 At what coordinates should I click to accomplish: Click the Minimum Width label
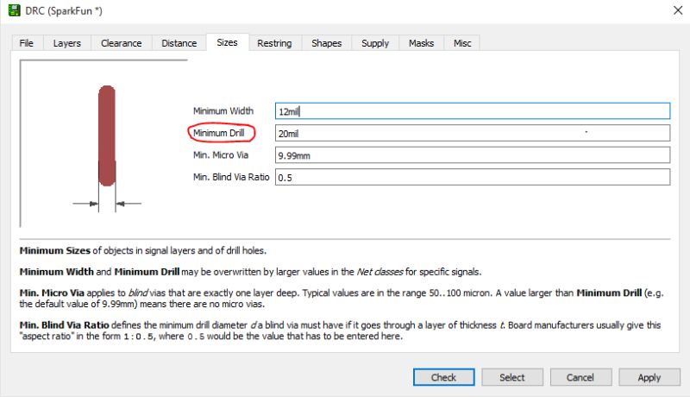coord(223,111)
